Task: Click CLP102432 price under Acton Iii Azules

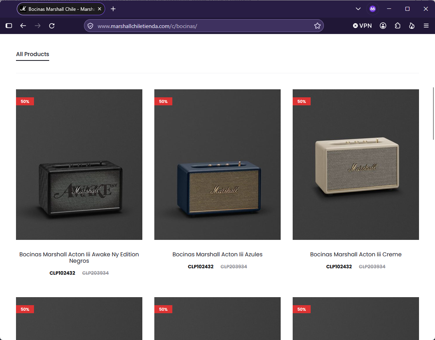Action: point(201,267)
